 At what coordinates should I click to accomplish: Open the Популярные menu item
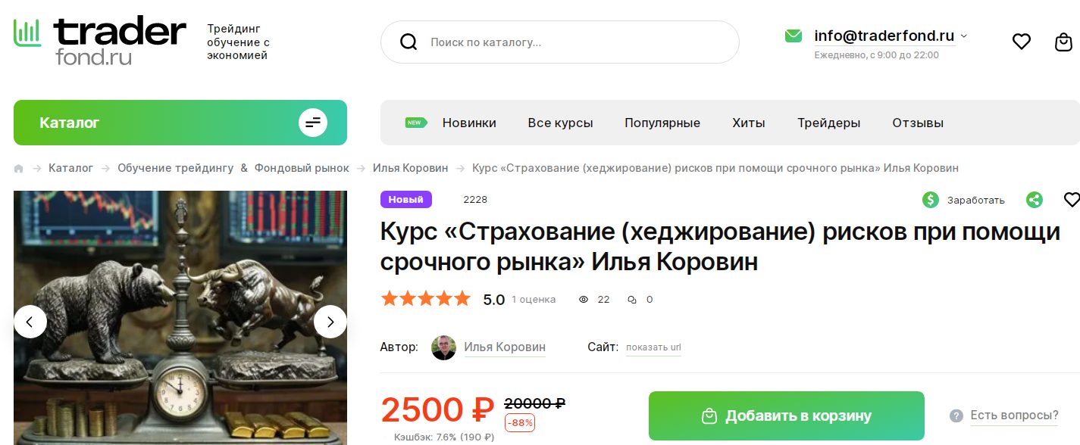[662, 123]
